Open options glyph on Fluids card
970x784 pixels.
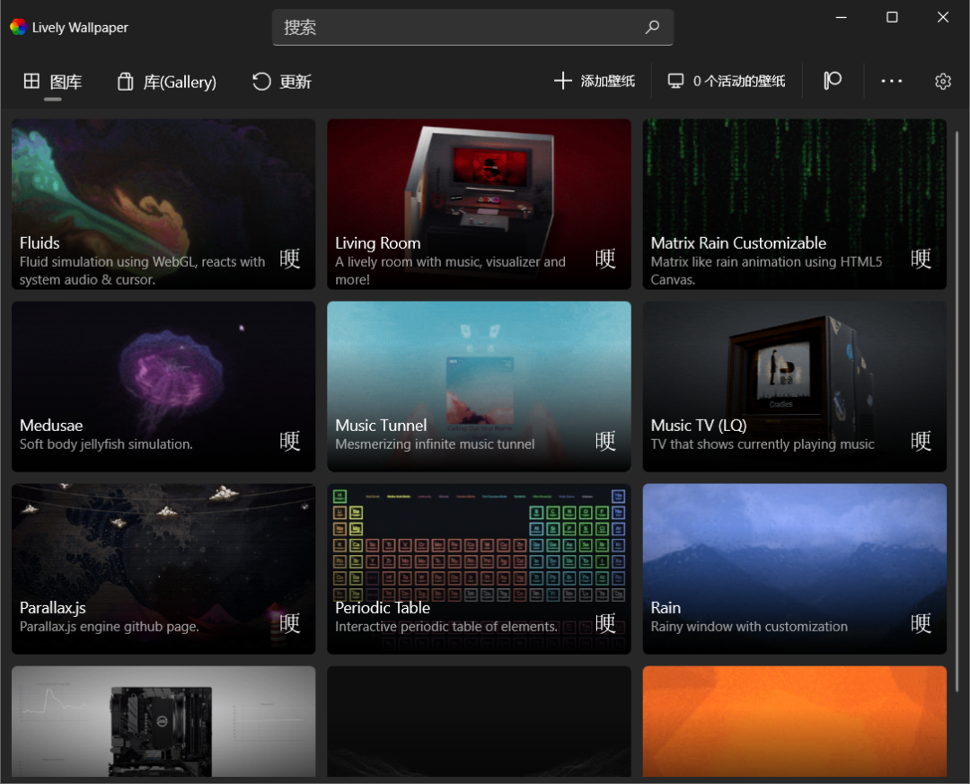[289, 259]
